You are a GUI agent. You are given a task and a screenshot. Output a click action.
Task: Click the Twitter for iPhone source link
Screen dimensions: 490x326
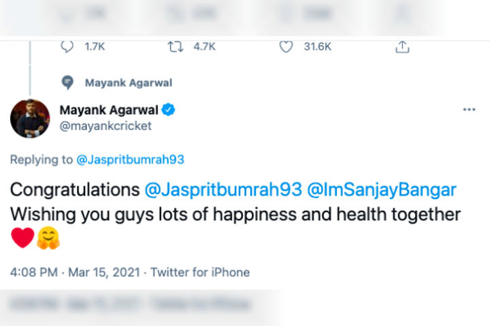(200, 272)
